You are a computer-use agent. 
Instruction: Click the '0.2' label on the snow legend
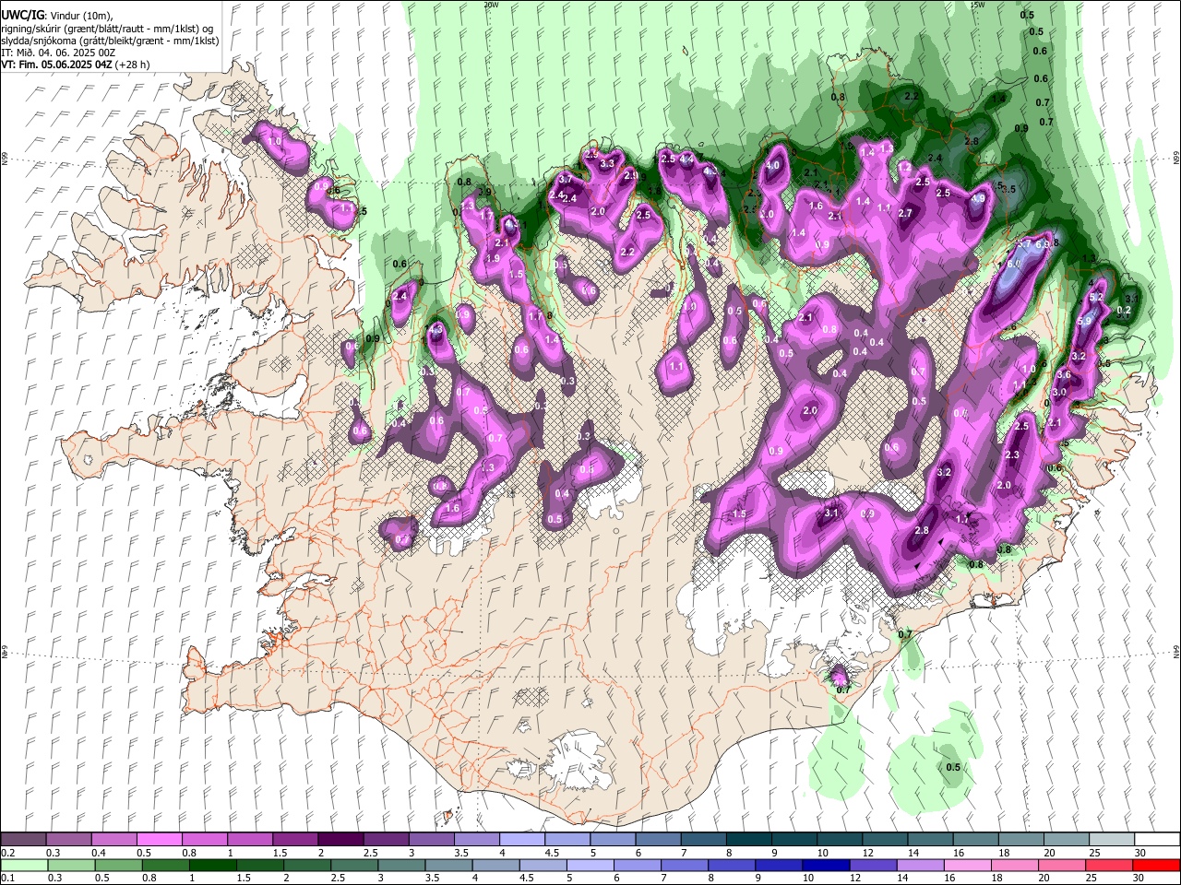[x=6, y=853]
